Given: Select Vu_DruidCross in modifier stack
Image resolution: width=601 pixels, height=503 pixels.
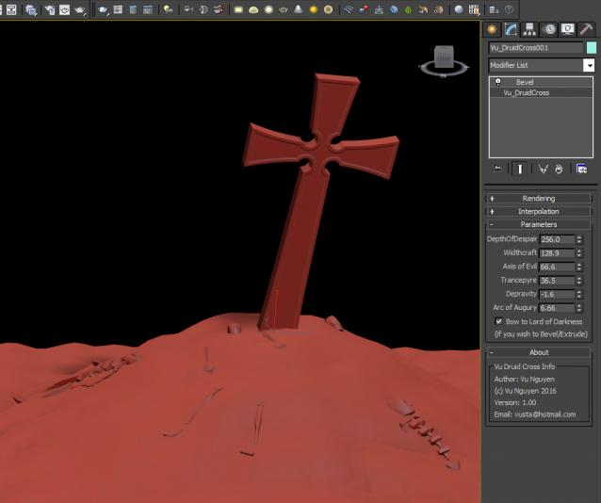Looking at the screenshot, I should pyautogui.click(x=526, y=93).
